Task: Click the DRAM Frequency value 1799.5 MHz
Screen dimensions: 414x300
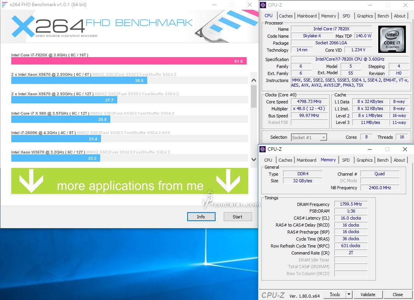Action: click(x=351, y=204)
